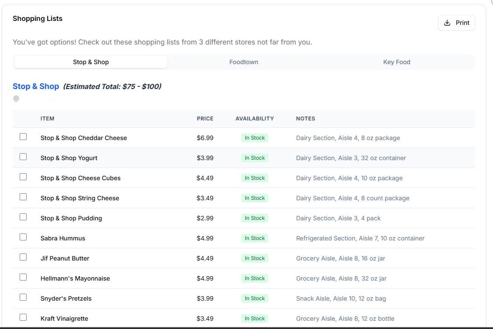Click the AVAILABILITY column header
This screenshot has height=329, width=493.
click(x=255, y=119)
